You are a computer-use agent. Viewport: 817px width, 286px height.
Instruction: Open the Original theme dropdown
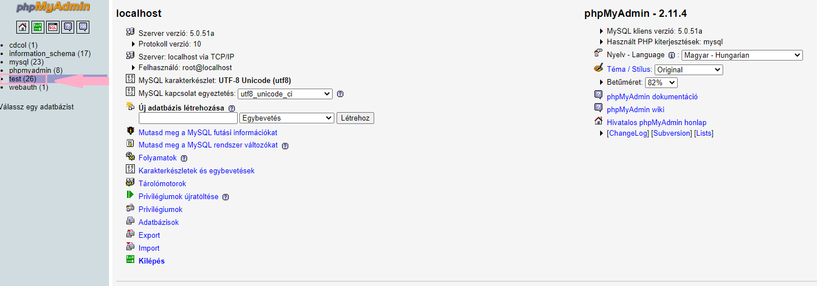coord(689,70)
